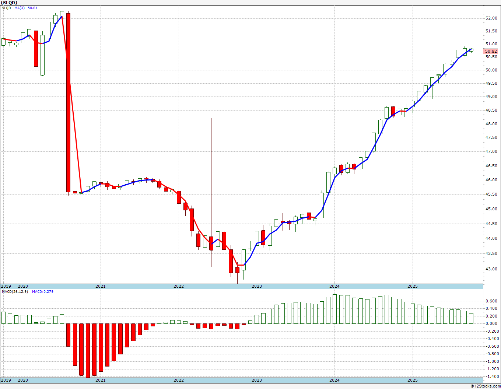This screenshot has width=501, height=389.
Task: Select the 45.00 price axis label
Action: tap(491, 209)
